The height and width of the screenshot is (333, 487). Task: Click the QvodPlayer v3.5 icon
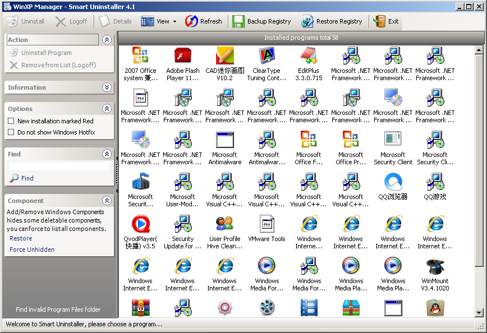tap(140, 224)
